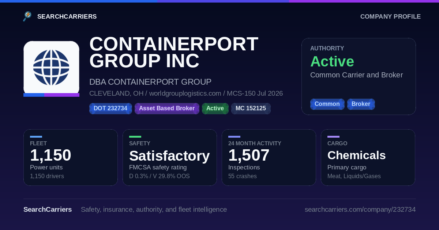Click the SearchCarriers footer brand name
Viewport: 439px width, 230px height.
(48, 210)
